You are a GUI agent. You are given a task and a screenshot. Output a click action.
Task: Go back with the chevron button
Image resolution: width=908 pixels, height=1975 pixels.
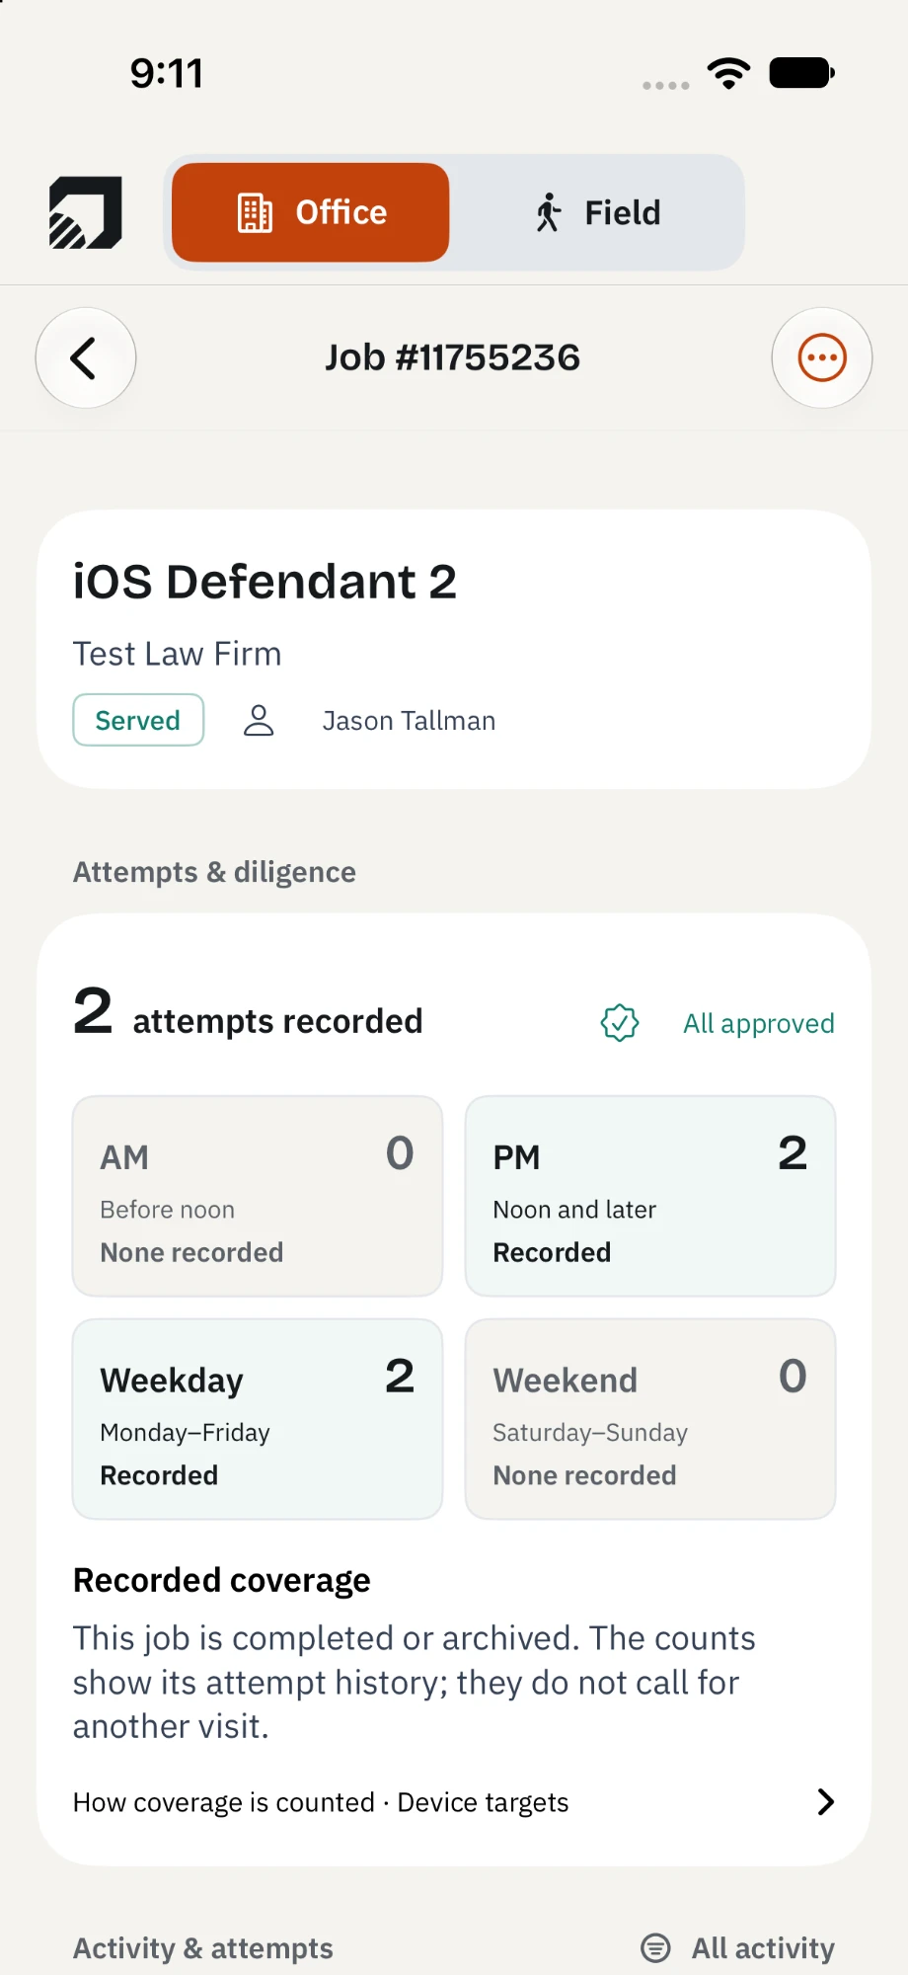coord(86,357)
